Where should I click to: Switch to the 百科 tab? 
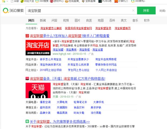click(112, 20)
